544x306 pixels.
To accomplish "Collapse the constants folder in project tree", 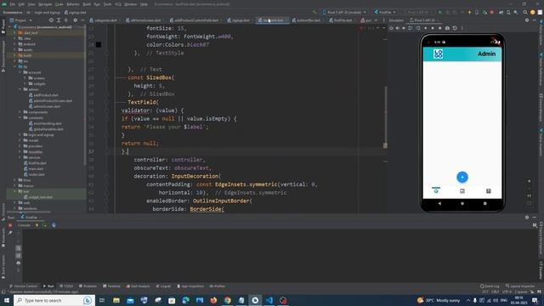I will 20,118.
